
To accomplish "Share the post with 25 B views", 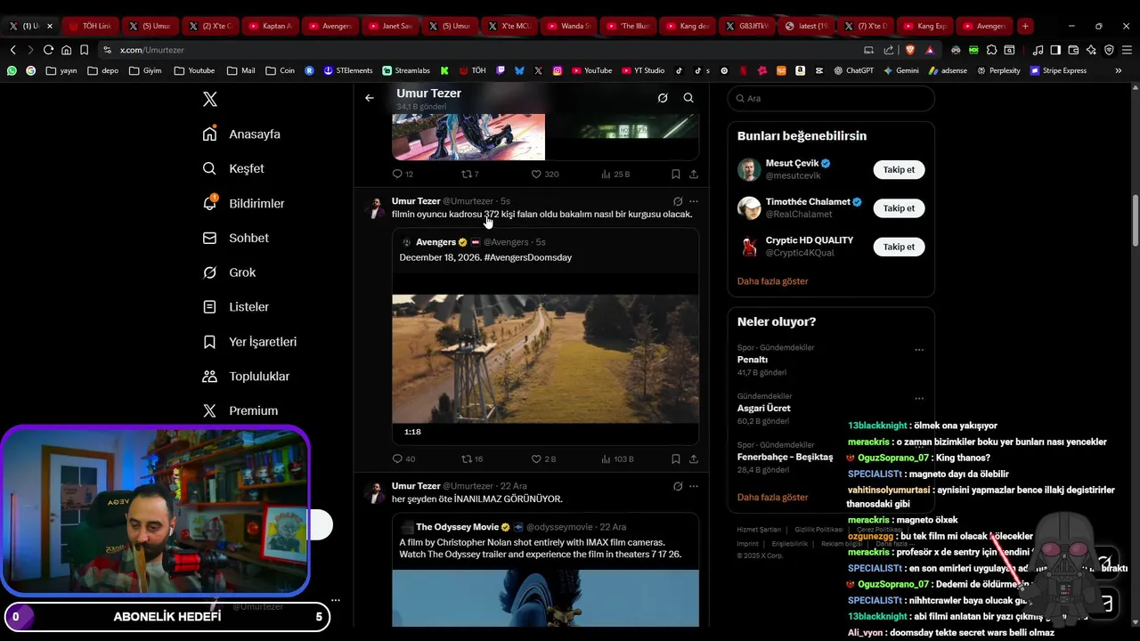I will click(694, 174).
